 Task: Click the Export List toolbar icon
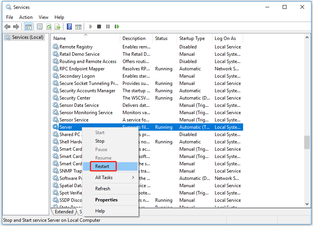[x=58, y=27]
